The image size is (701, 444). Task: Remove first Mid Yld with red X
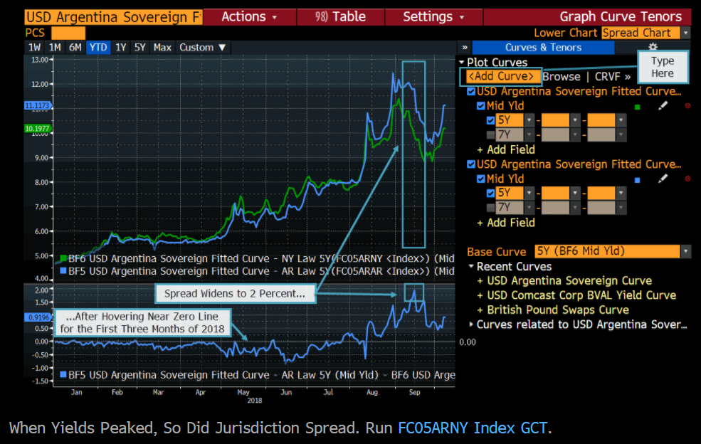point(687,106)
